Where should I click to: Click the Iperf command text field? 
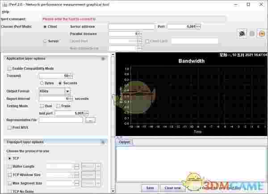134,19
